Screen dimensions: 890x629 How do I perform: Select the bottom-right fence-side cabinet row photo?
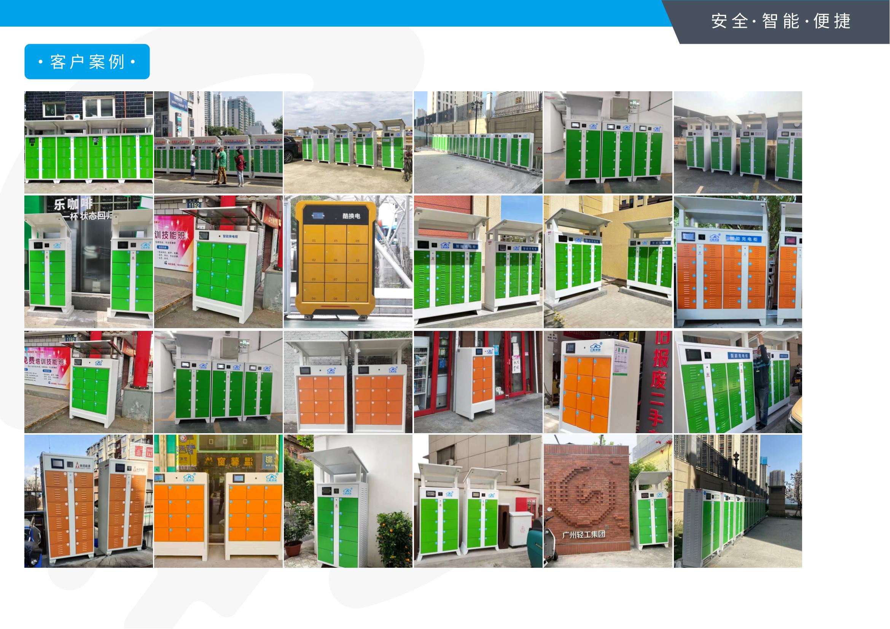[x=738, y=501]
